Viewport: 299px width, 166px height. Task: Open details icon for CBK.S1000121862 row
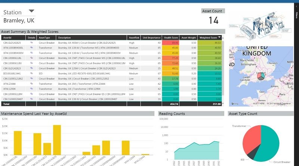pyautogui.click(x=32, y=79)
